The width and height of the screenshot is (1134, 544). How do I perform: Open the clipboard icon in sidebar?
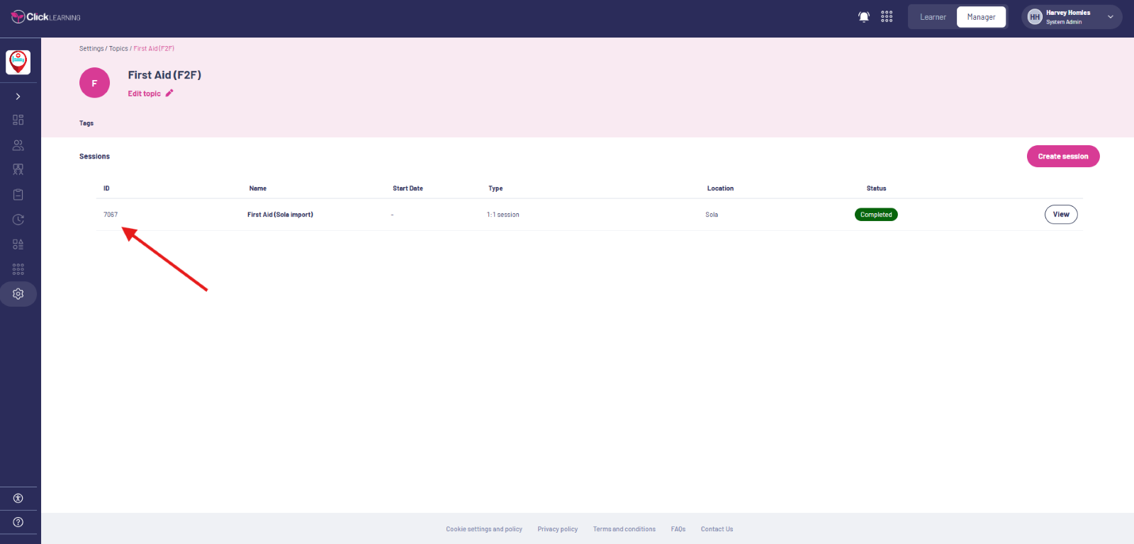point(18,195)
